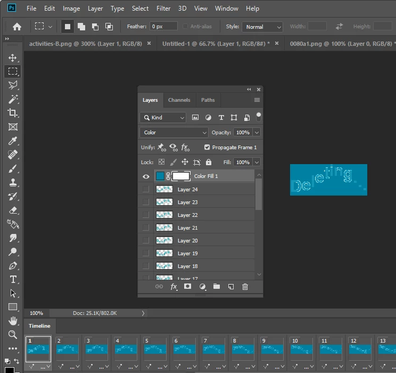Show Layer 24 visibility
The image size is (396, 373).
[146, 189]
